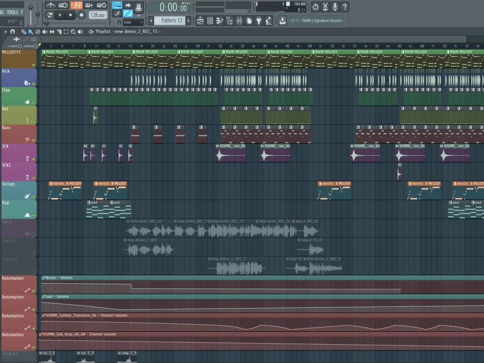Open Nexus - Volume automation clip menu

44,278
